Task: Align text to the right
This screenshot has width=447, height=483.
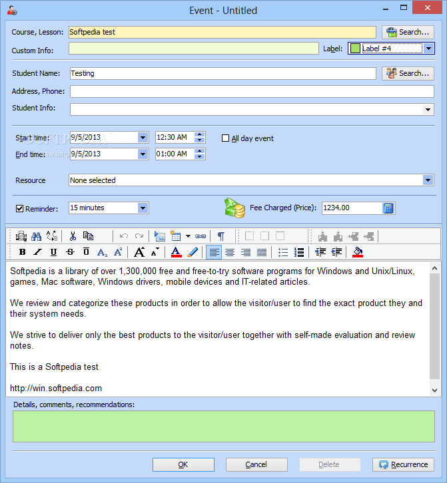Action: tap(246, 252)
